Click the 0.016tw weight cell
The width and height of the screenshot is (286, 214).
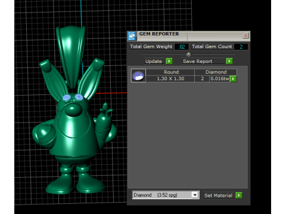[220, 78]
